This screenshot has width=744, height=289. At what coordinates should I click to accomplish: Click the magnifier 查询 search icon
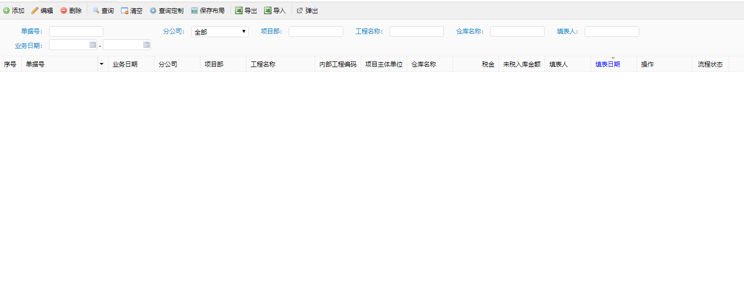click(x=96, y=10)
